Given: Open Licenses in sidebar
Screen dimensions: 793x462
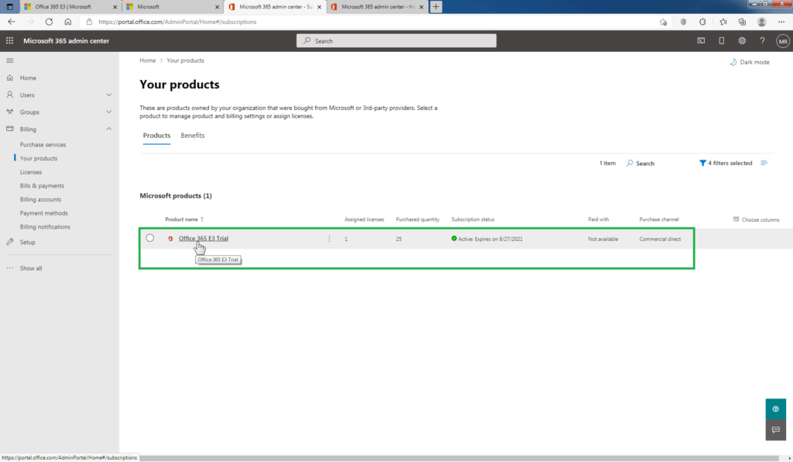Looking at the screenshot, I should [x=31, y=172].
